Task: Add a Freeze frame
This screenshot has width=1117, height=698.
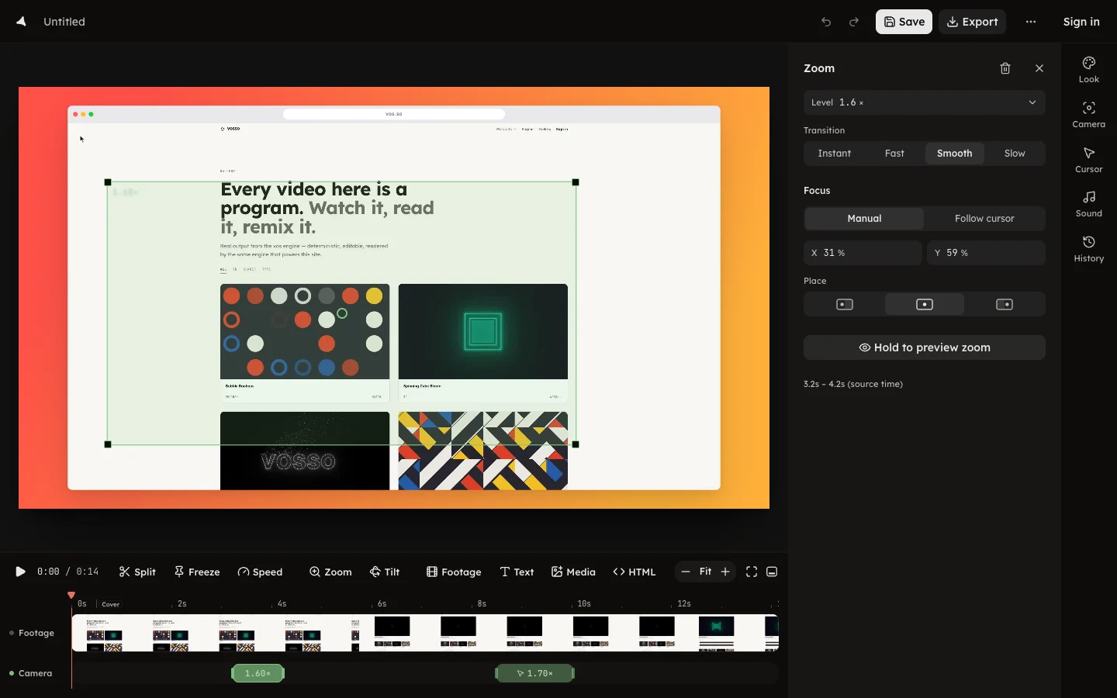Action: 197,572
